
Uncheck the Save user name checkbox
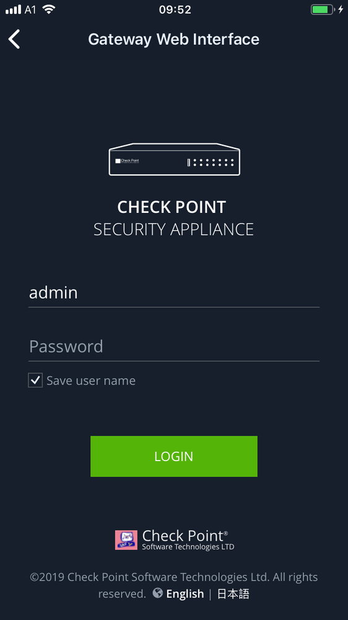pyautogui.click(x=35, y=380)
